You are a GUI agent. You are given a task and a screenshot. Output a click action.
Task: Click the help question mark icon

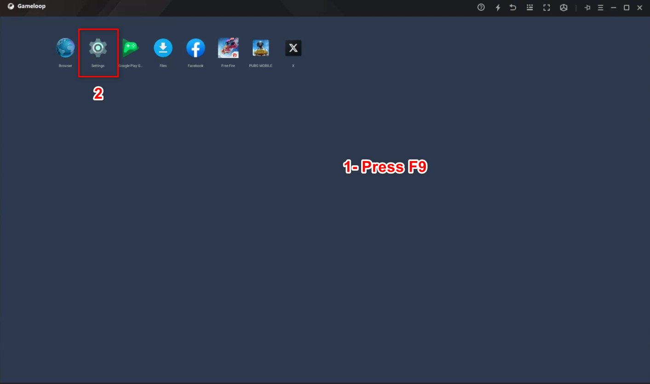(x=481, y=7)
